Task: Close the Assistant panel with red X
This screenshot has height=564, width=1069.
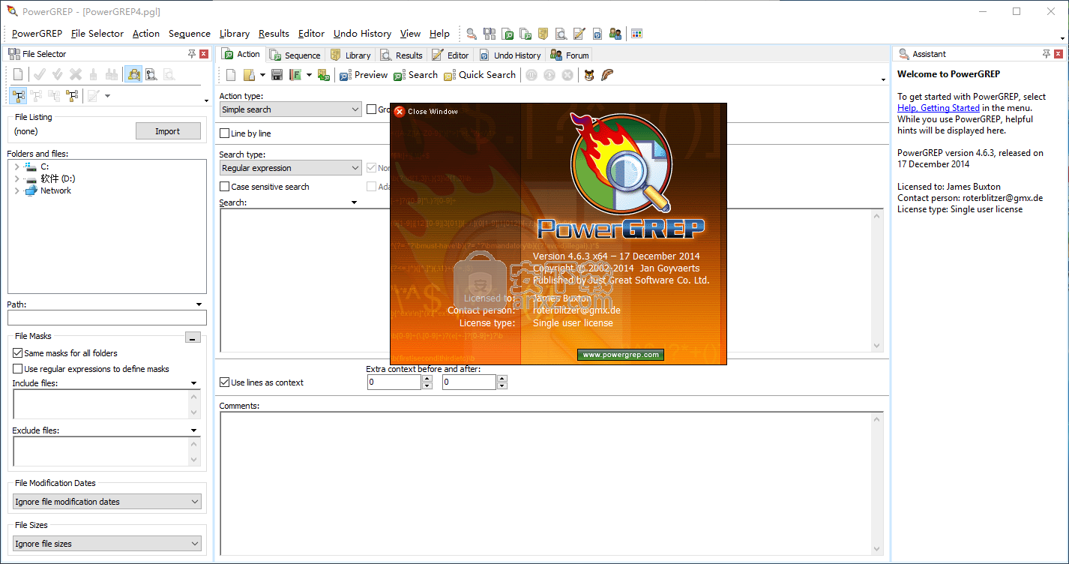Action: 1059,54
